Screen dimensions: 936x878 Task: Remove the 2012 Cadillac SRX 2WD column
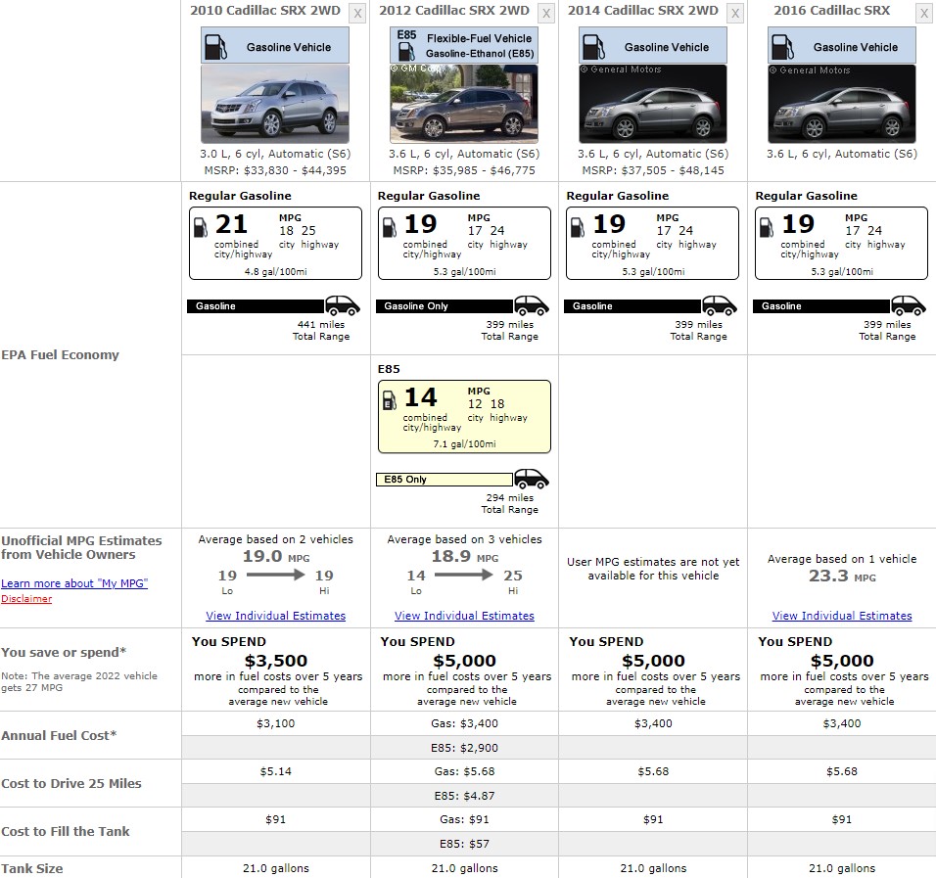pyautogui.click(x=546, y=14)
